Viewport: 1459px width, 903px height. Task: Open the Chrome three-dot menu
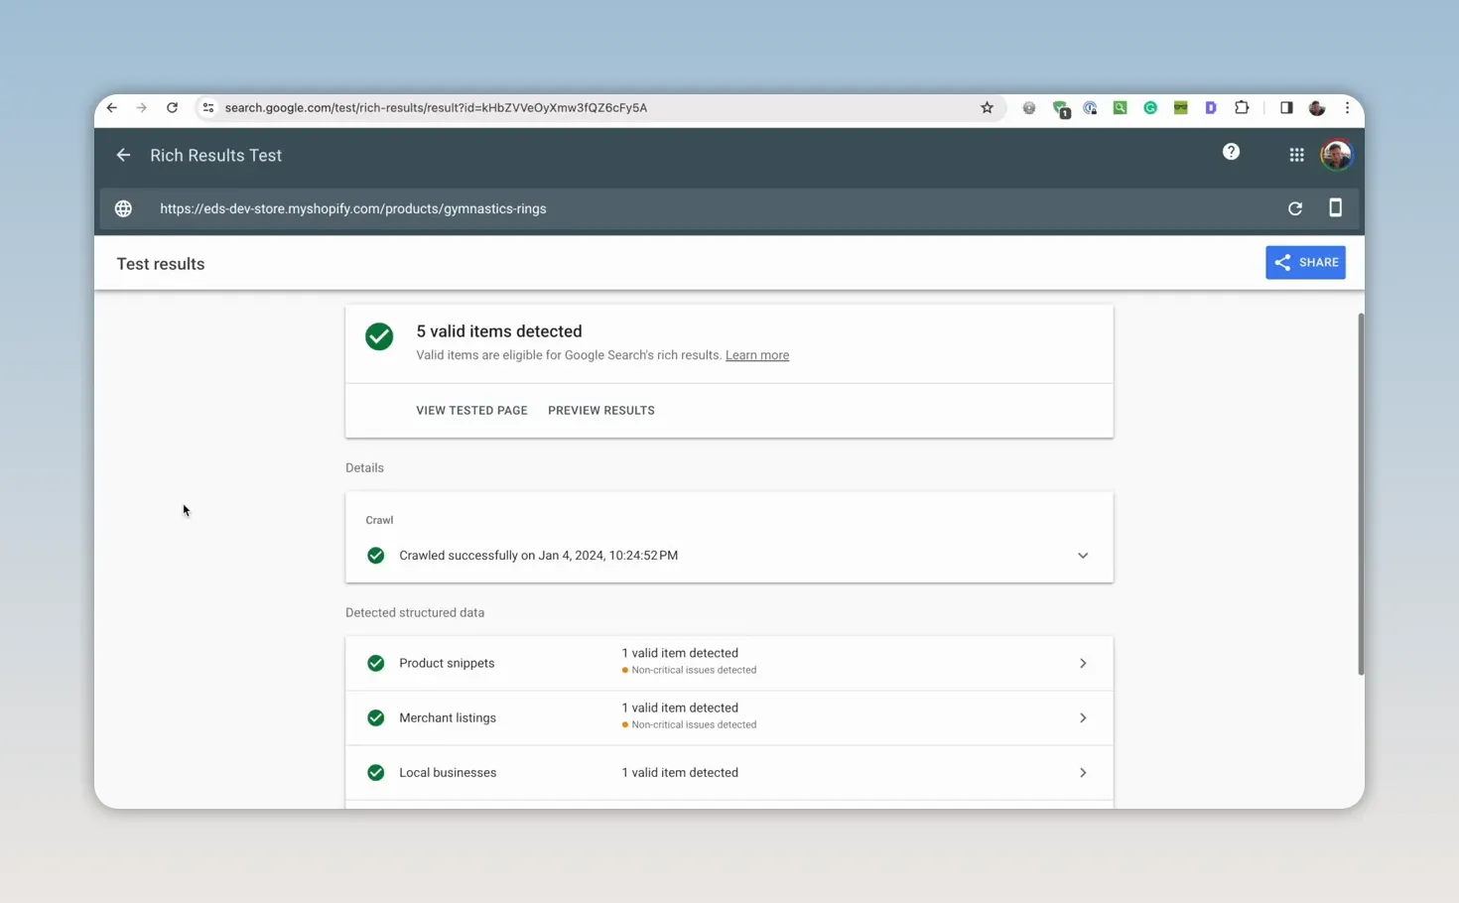[x=1347, y=108]
